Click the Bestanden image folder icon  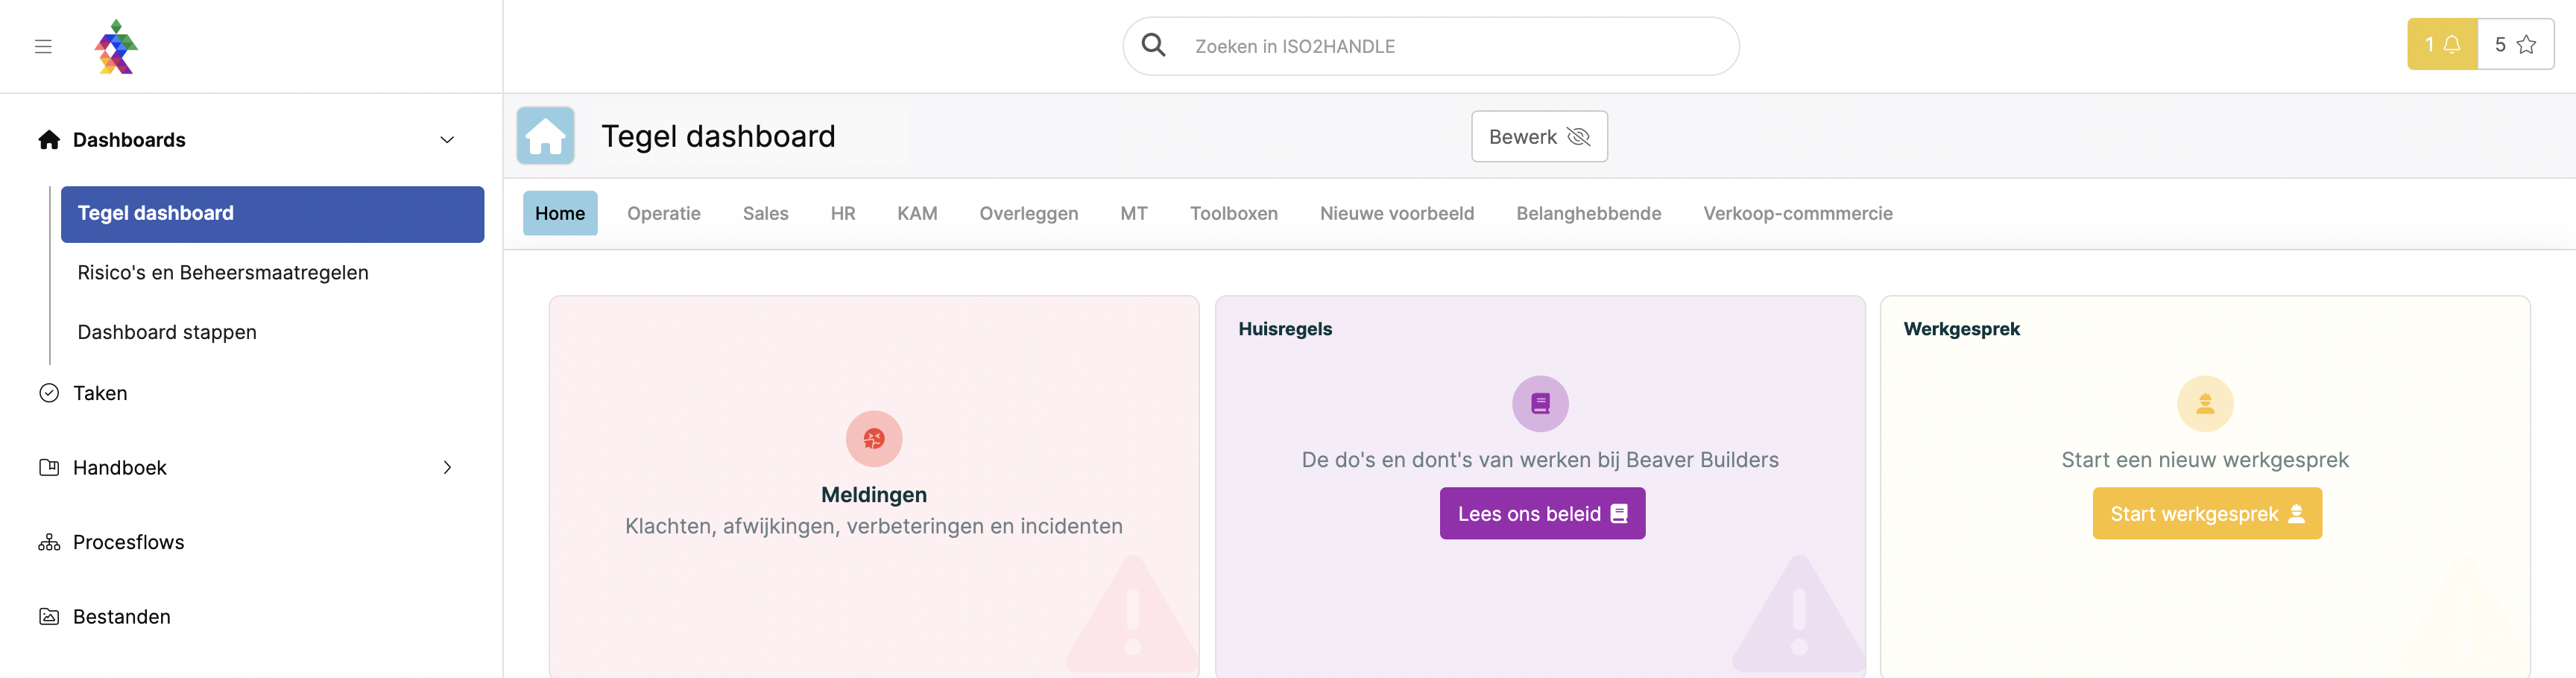pyautogui.click(x=49, y=616)
